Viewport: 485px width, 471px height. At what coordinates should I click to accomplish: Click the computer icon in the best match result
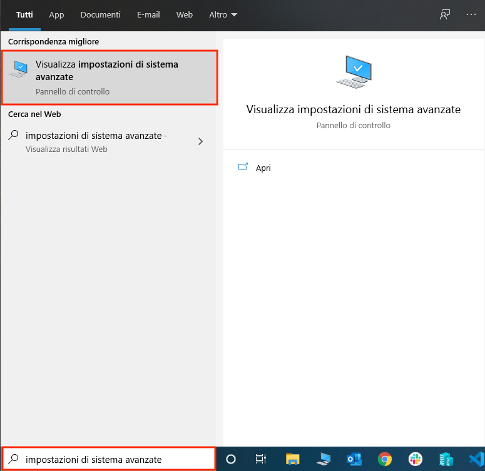[x=18, y=69]
